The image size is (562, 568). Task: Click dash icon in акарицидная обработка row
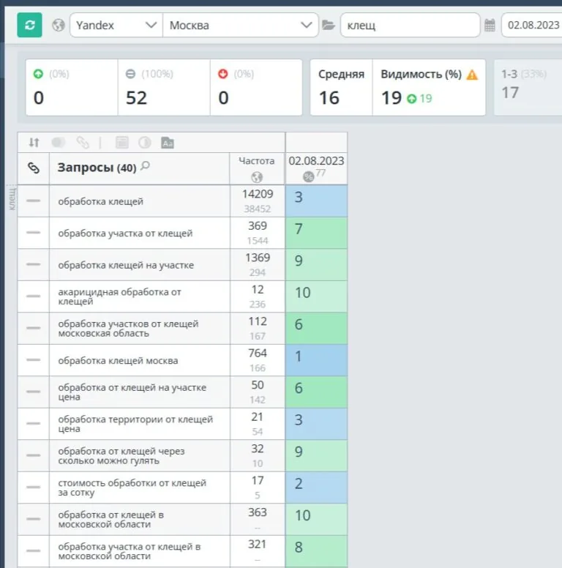[x=34, y=296]
